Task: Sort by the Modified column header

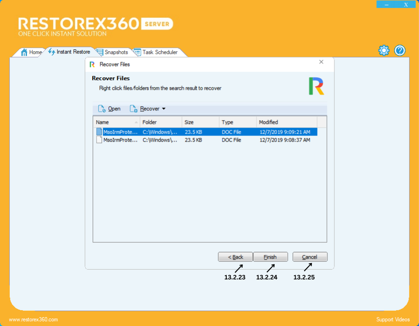Action: coord(287,122)
